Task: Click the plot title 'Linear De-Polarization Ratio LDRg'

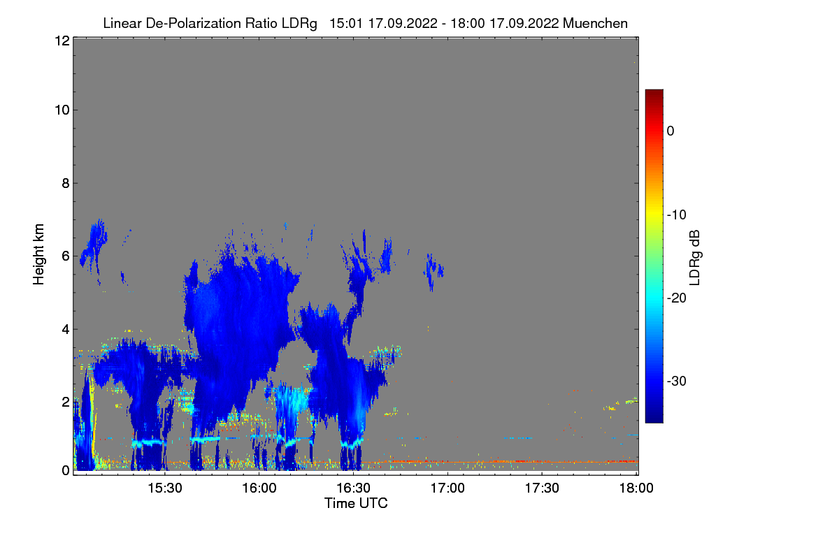Action: click(x=210, y=23)
